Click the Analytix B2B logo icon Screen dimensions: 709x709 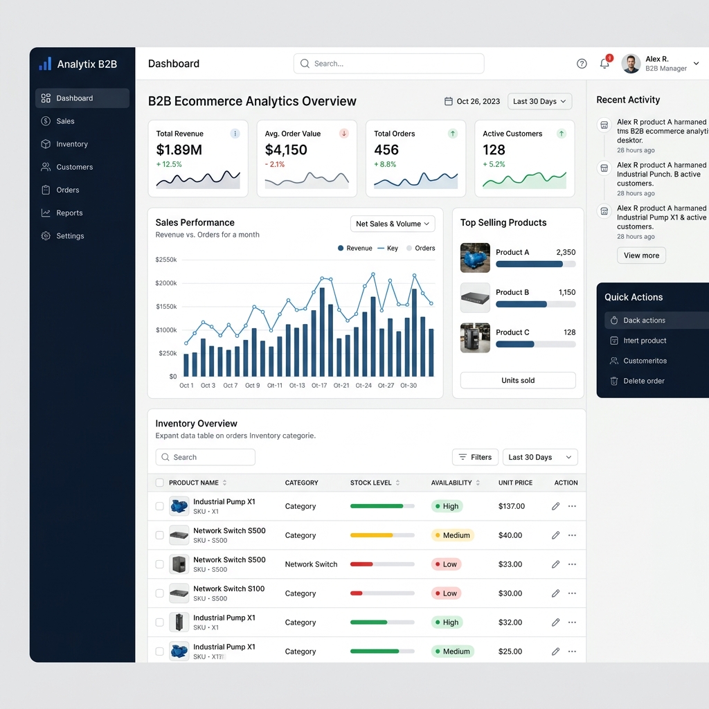tap(45, 64)
